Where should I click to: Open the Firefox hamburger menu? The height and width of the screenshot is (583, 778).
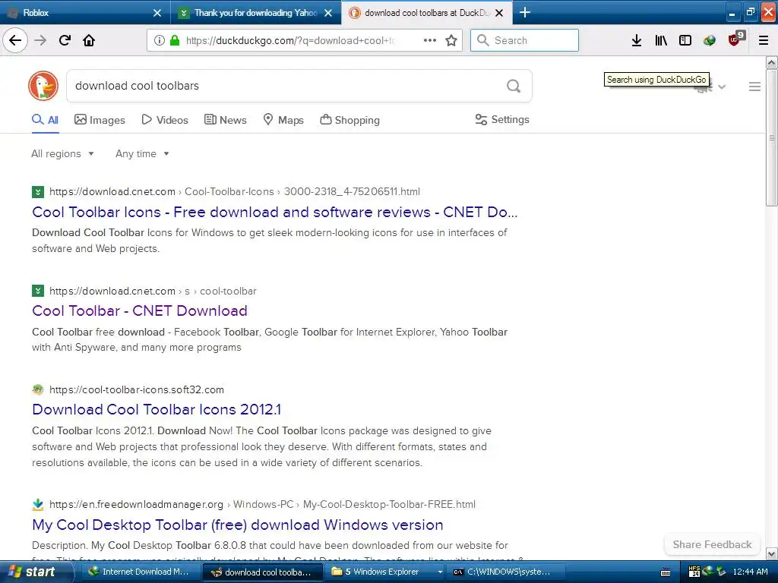[764, 40]
